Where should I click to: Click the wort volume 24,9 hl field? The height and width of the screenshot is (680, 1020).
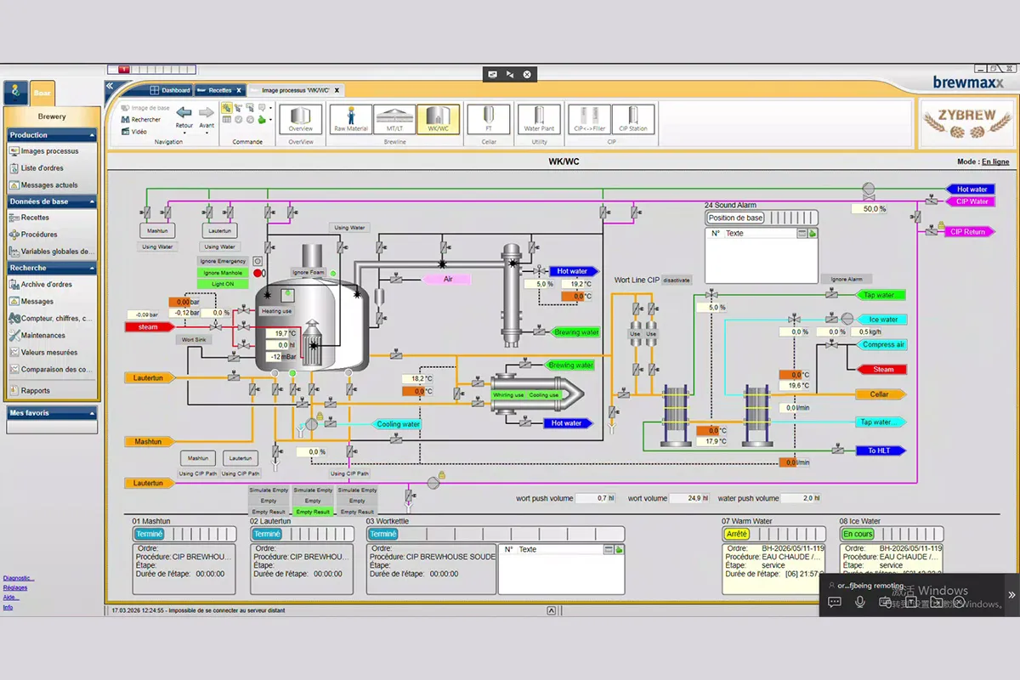click(x=689, y=498)
